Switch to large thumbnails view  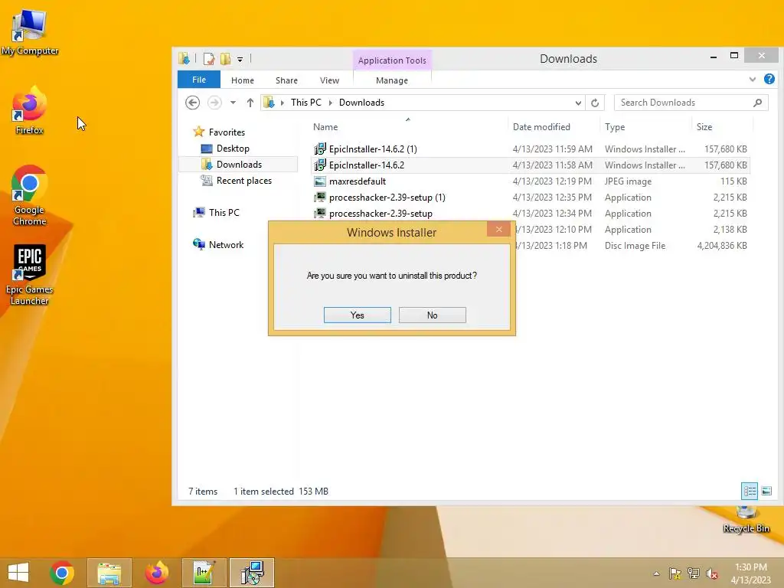click(766, 491)
